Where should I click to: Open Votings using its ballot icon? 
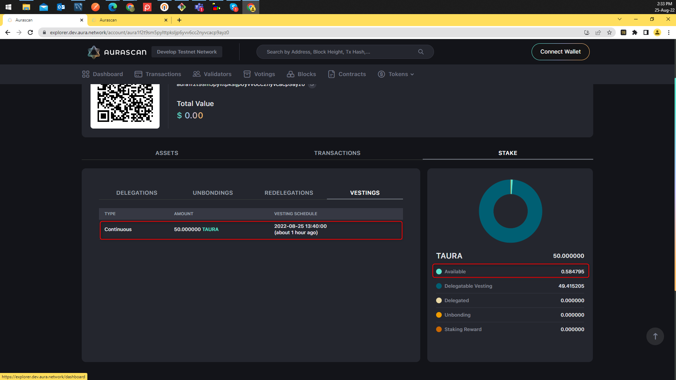(247, 74)
